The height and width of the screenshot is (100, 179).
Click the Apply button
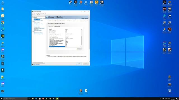coord(79,64)
